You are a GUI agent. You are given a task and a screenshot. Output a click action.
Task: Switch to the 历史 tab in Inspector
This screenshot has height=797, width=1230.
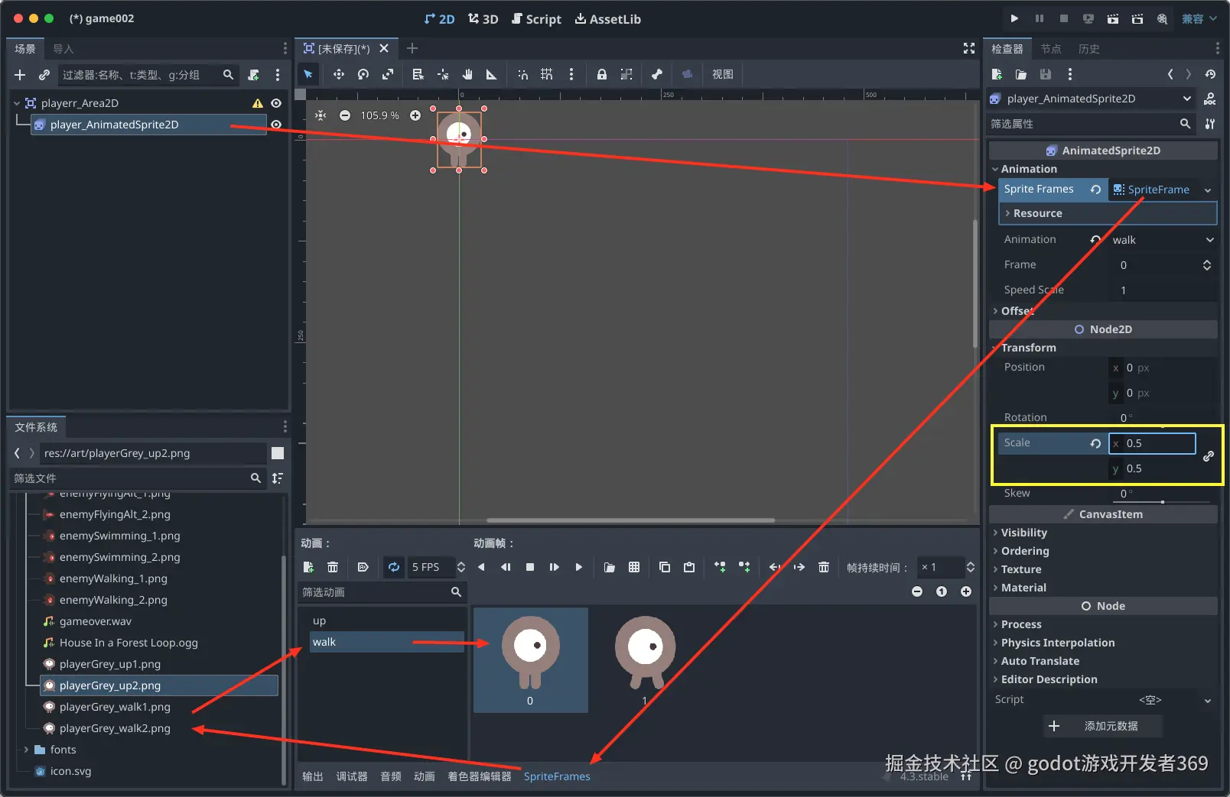pos(1089,49)
